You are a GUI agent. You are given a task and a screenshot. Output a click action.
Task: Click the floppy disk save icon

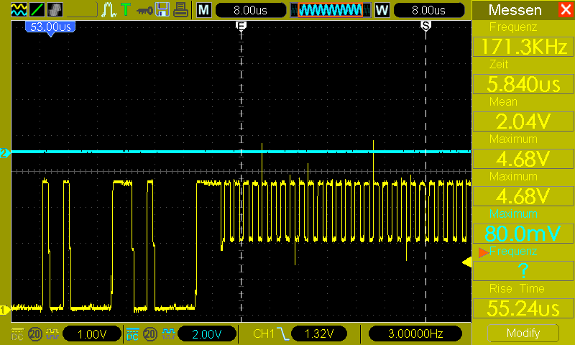pyautogui.click(x=162, y=9)
